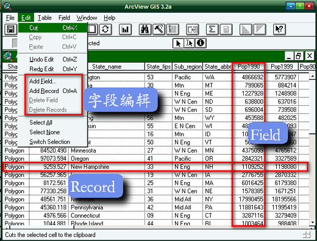Click the Sub_region column header

[x=188, y=66]
